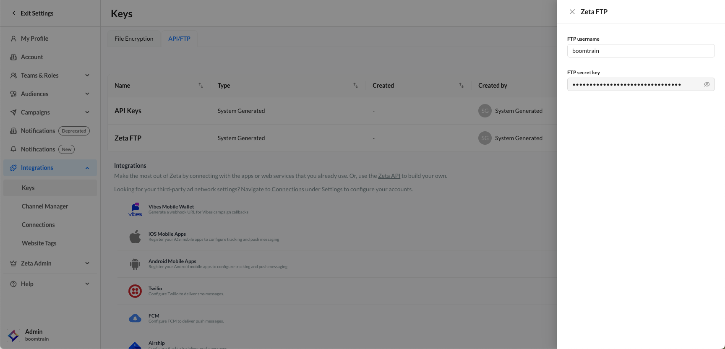725x349 pixels.
Task: Collapse the Integrations sidebar section
Action: 87,168
